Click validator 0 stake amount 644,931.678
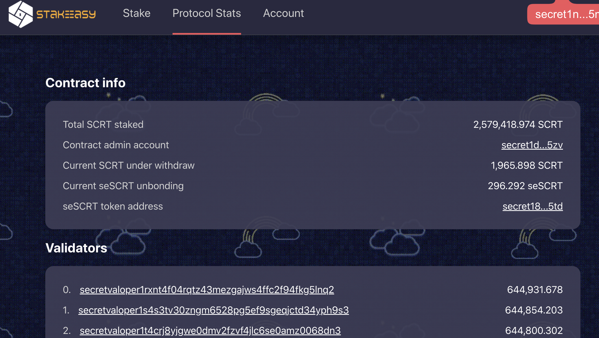 [535, 289]
